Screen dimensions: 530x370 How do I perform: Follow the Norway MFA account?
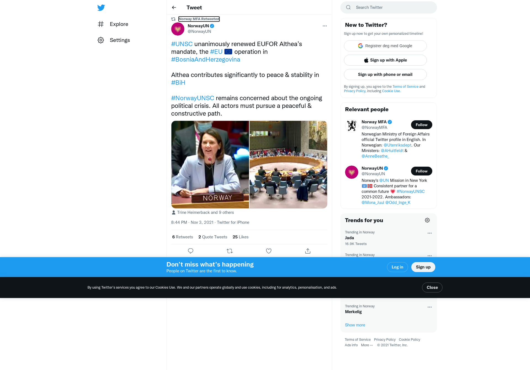click(422, 125)
